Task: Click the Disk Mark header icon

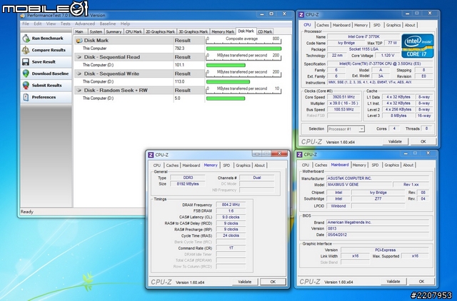Action: click(79, 41)
